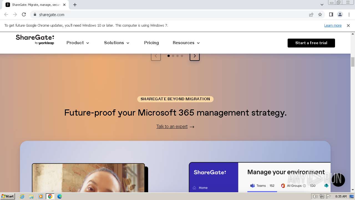
Task: Click SHAREGATE BEYOND MIGRATION badge
Action: [175, 99]
